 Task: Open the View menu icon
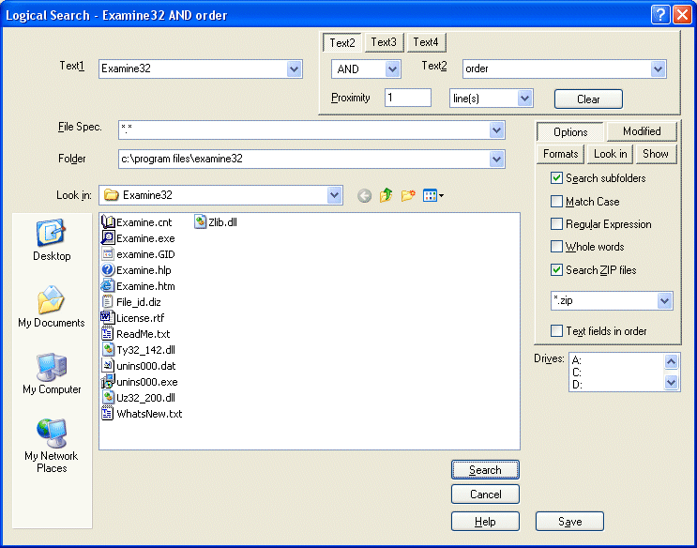[433, 195]
